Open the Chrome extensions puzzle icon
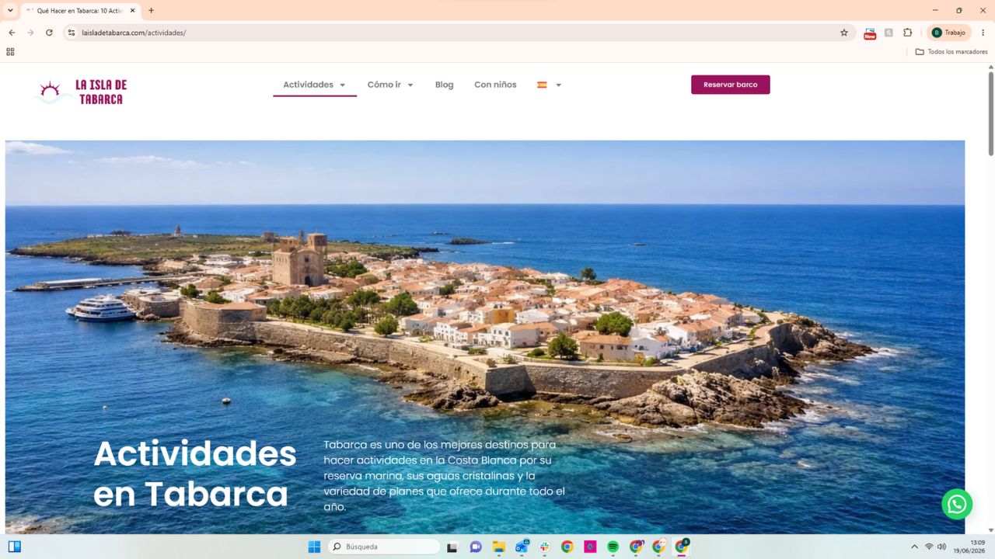995x559 pixels. pos(907,33)
